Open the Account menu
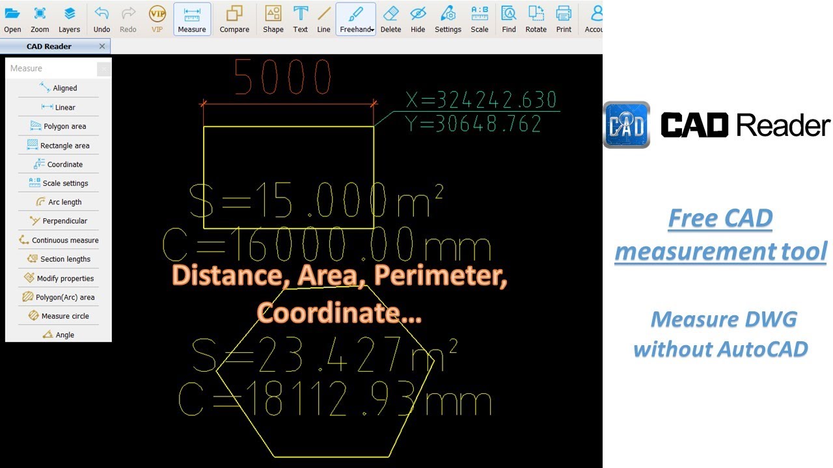 [x=594, y=19]
